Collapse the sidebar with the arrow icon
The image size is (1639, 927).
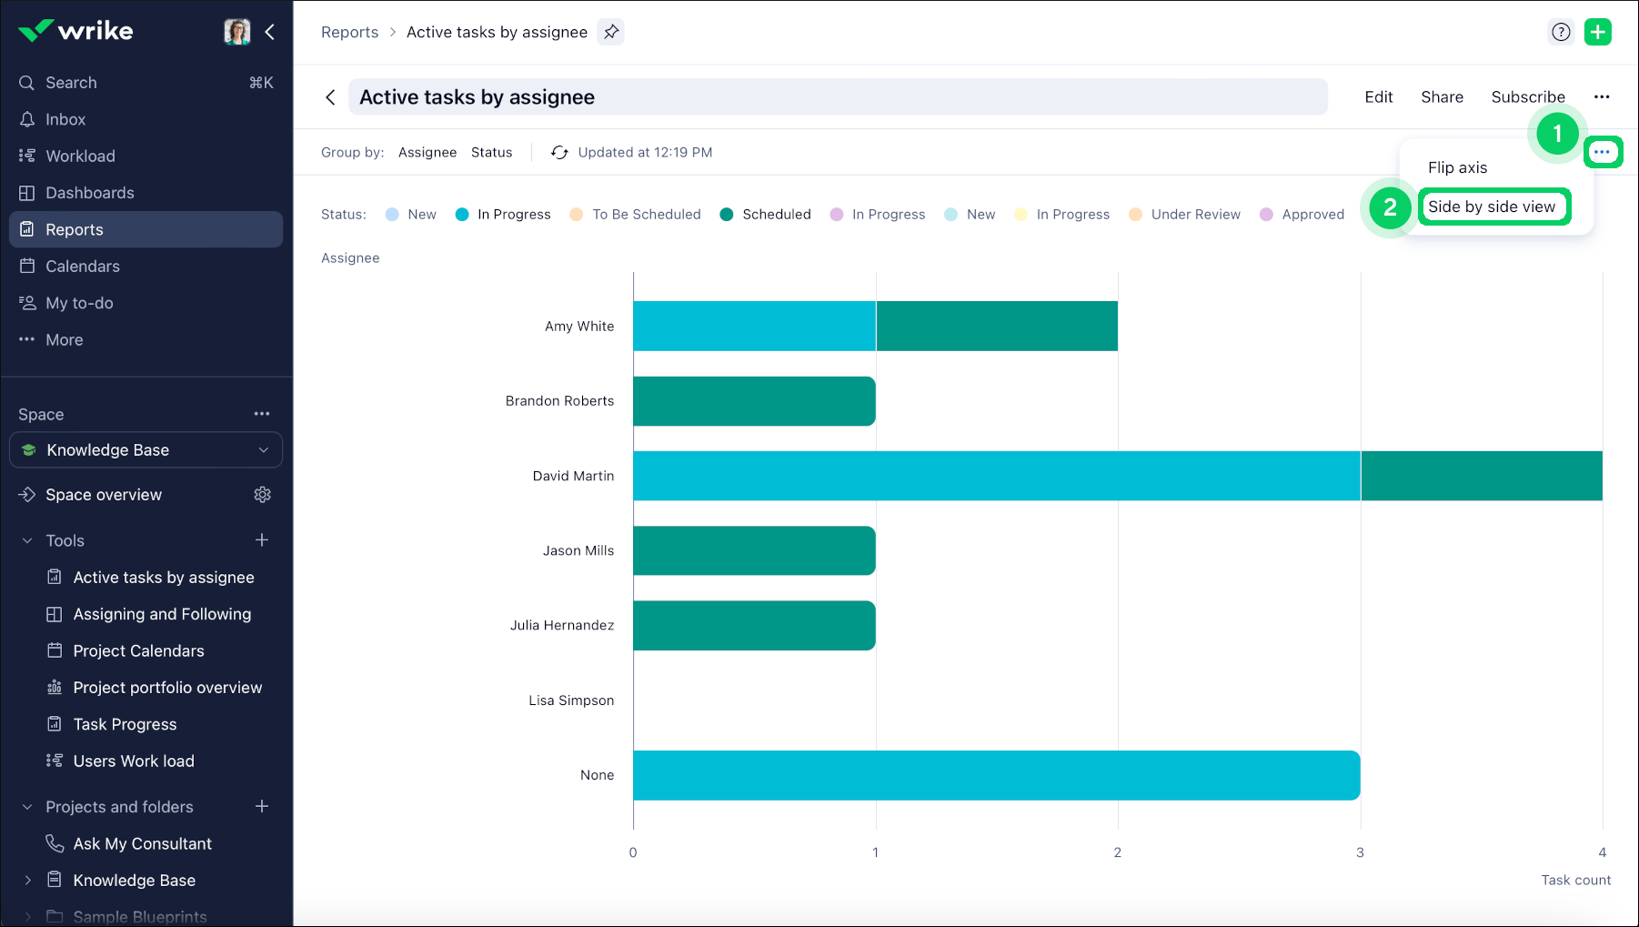[x=270, y=32]
